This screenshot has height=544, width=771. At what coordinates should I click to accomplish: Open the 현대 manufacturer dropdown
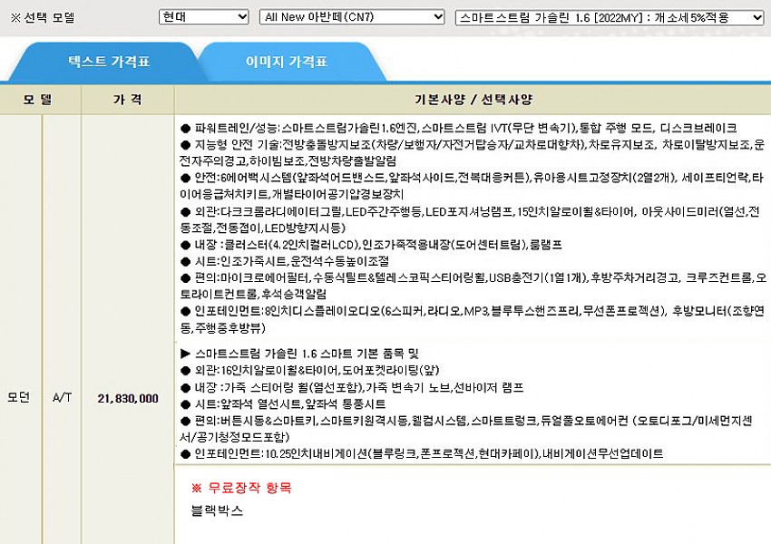203,17
